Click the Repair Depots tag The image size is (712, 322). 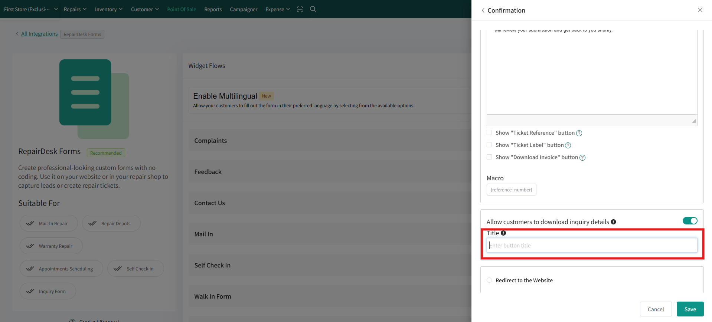111,223
